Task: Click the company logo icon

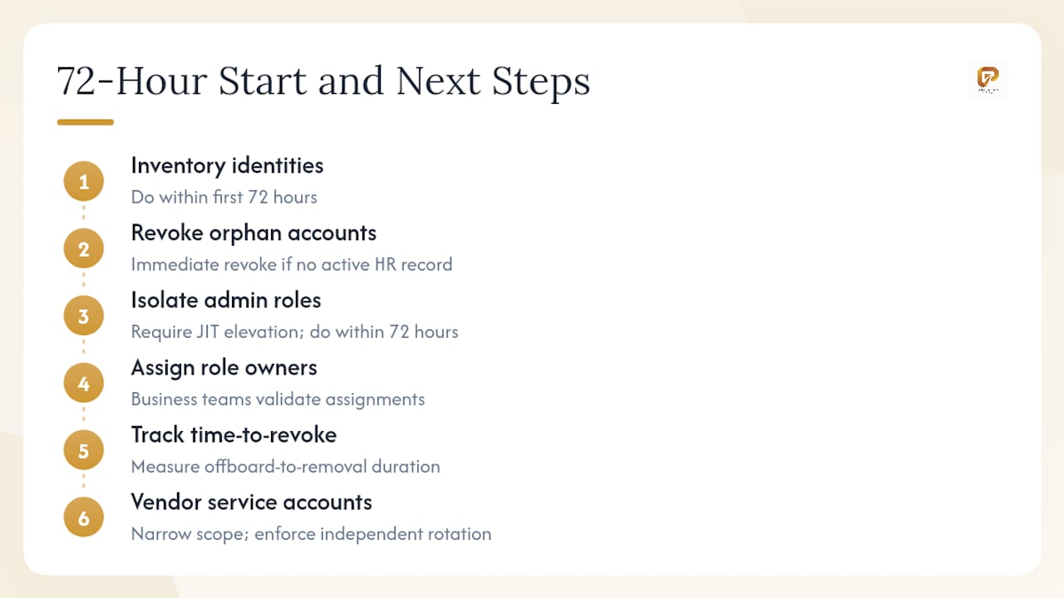Action: (988, 81)
